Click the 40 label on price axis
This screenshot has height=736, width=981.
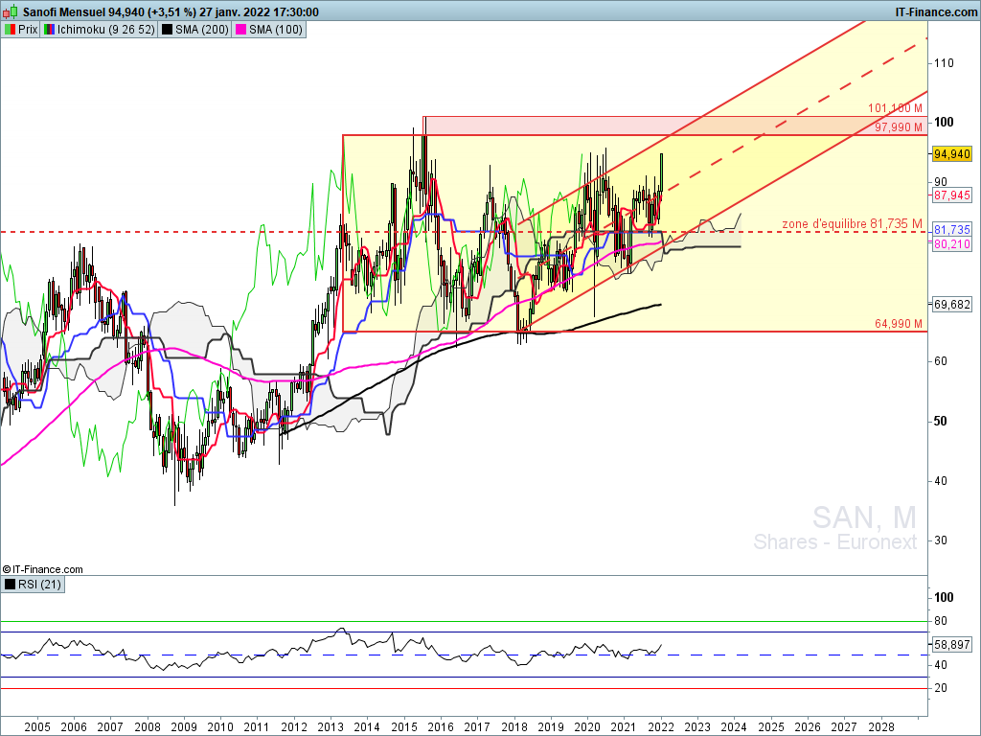coord(940,481)
